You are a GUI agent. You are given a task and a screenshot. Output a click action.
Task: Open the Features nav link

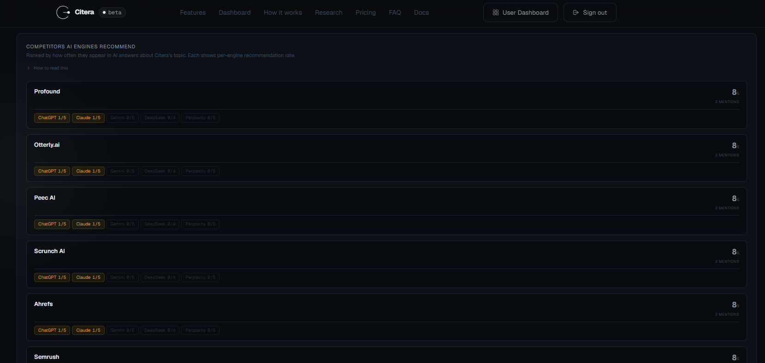[193, 12]
